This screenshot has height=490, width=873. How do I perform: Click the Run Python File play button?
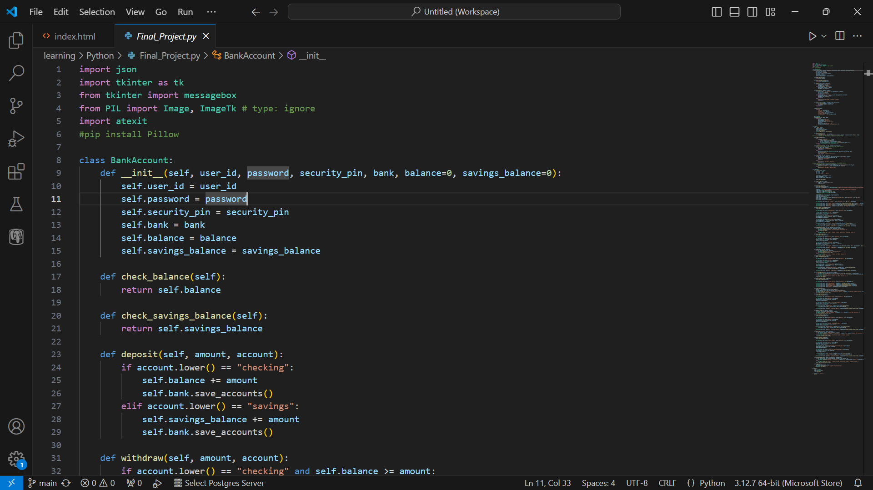[x=812, y=36]
